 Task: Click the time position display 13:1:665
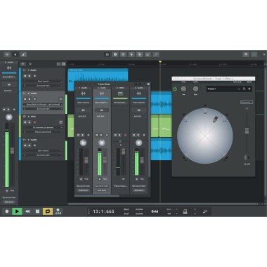coord(103,211)
